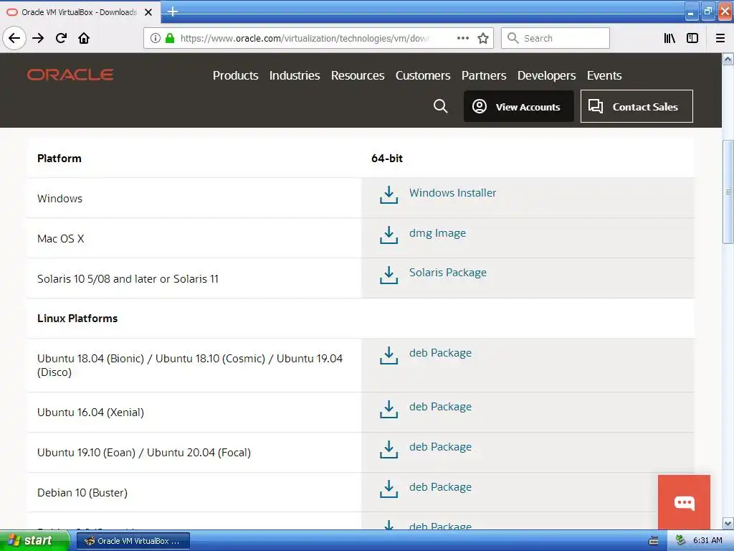Download the Solaris Package link
This screenshot has height=551, width=734.
[447, 272]
